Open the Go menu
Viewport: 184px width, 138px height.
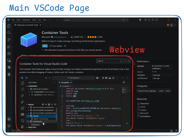coord(40,20)
